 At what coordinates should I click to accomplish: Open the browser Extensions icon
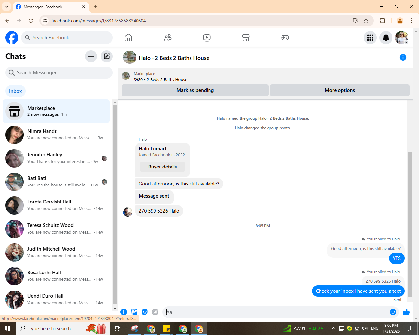[382, 21]
